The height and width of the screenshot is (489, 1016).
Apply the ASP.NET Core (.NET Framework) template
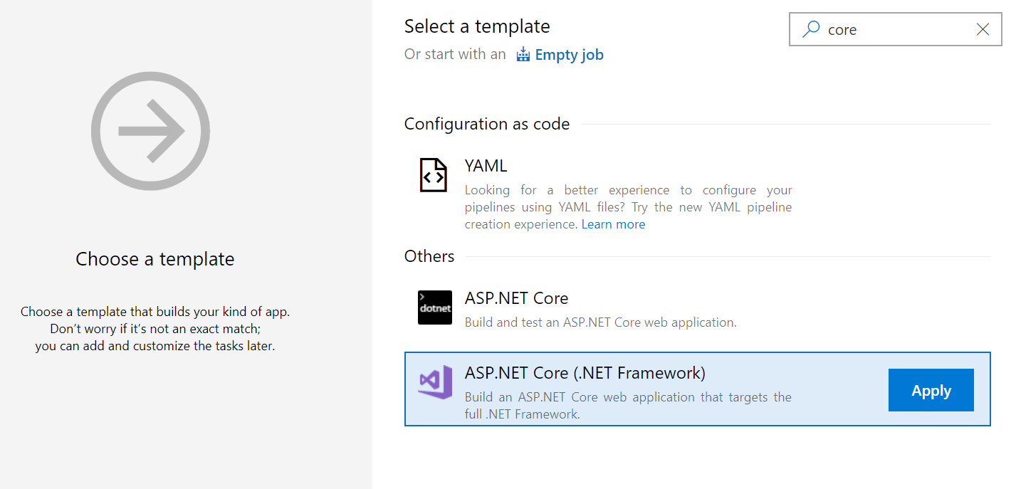tap(931, 390)
